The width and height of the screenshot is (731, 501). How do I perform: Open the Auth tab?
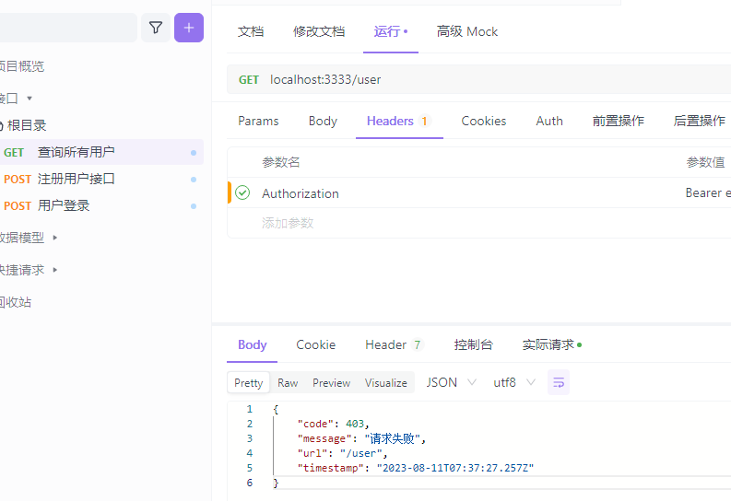point(549,121)
